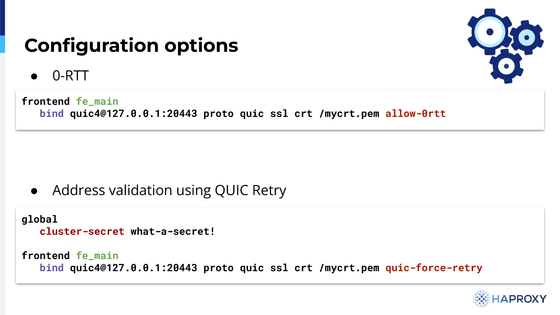Image resolution: width=560 pixels, height=315 pixels.
Task: Click the bind keyword in the first block
Action: pos(52,113)
